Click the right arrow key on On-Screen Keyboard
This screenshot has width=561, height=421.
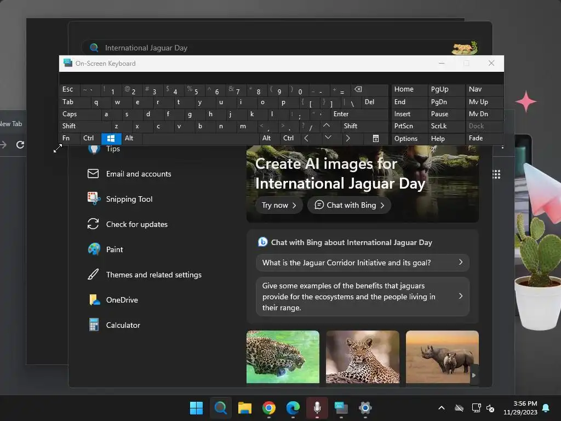348,139
